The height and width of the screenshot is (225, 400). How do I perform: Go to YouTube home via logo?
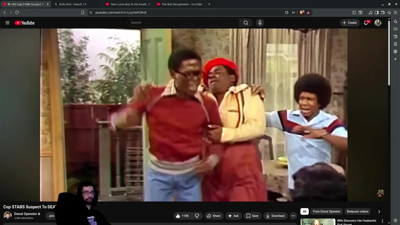tap(25, 23)
